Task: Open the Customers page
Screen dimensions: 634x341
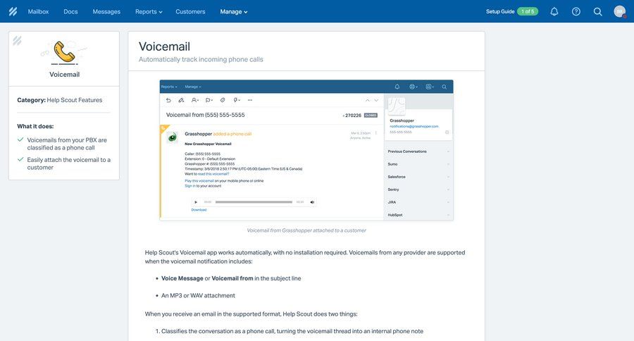Action: pyautogui.click(x=190, y=12)
